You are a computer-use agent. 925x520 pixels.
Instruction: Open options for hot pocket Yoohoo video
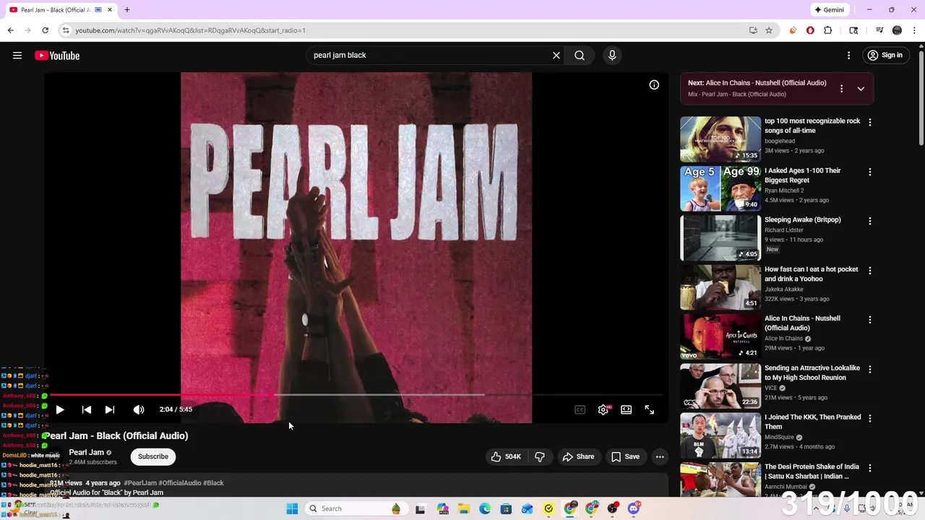(870, 271)
